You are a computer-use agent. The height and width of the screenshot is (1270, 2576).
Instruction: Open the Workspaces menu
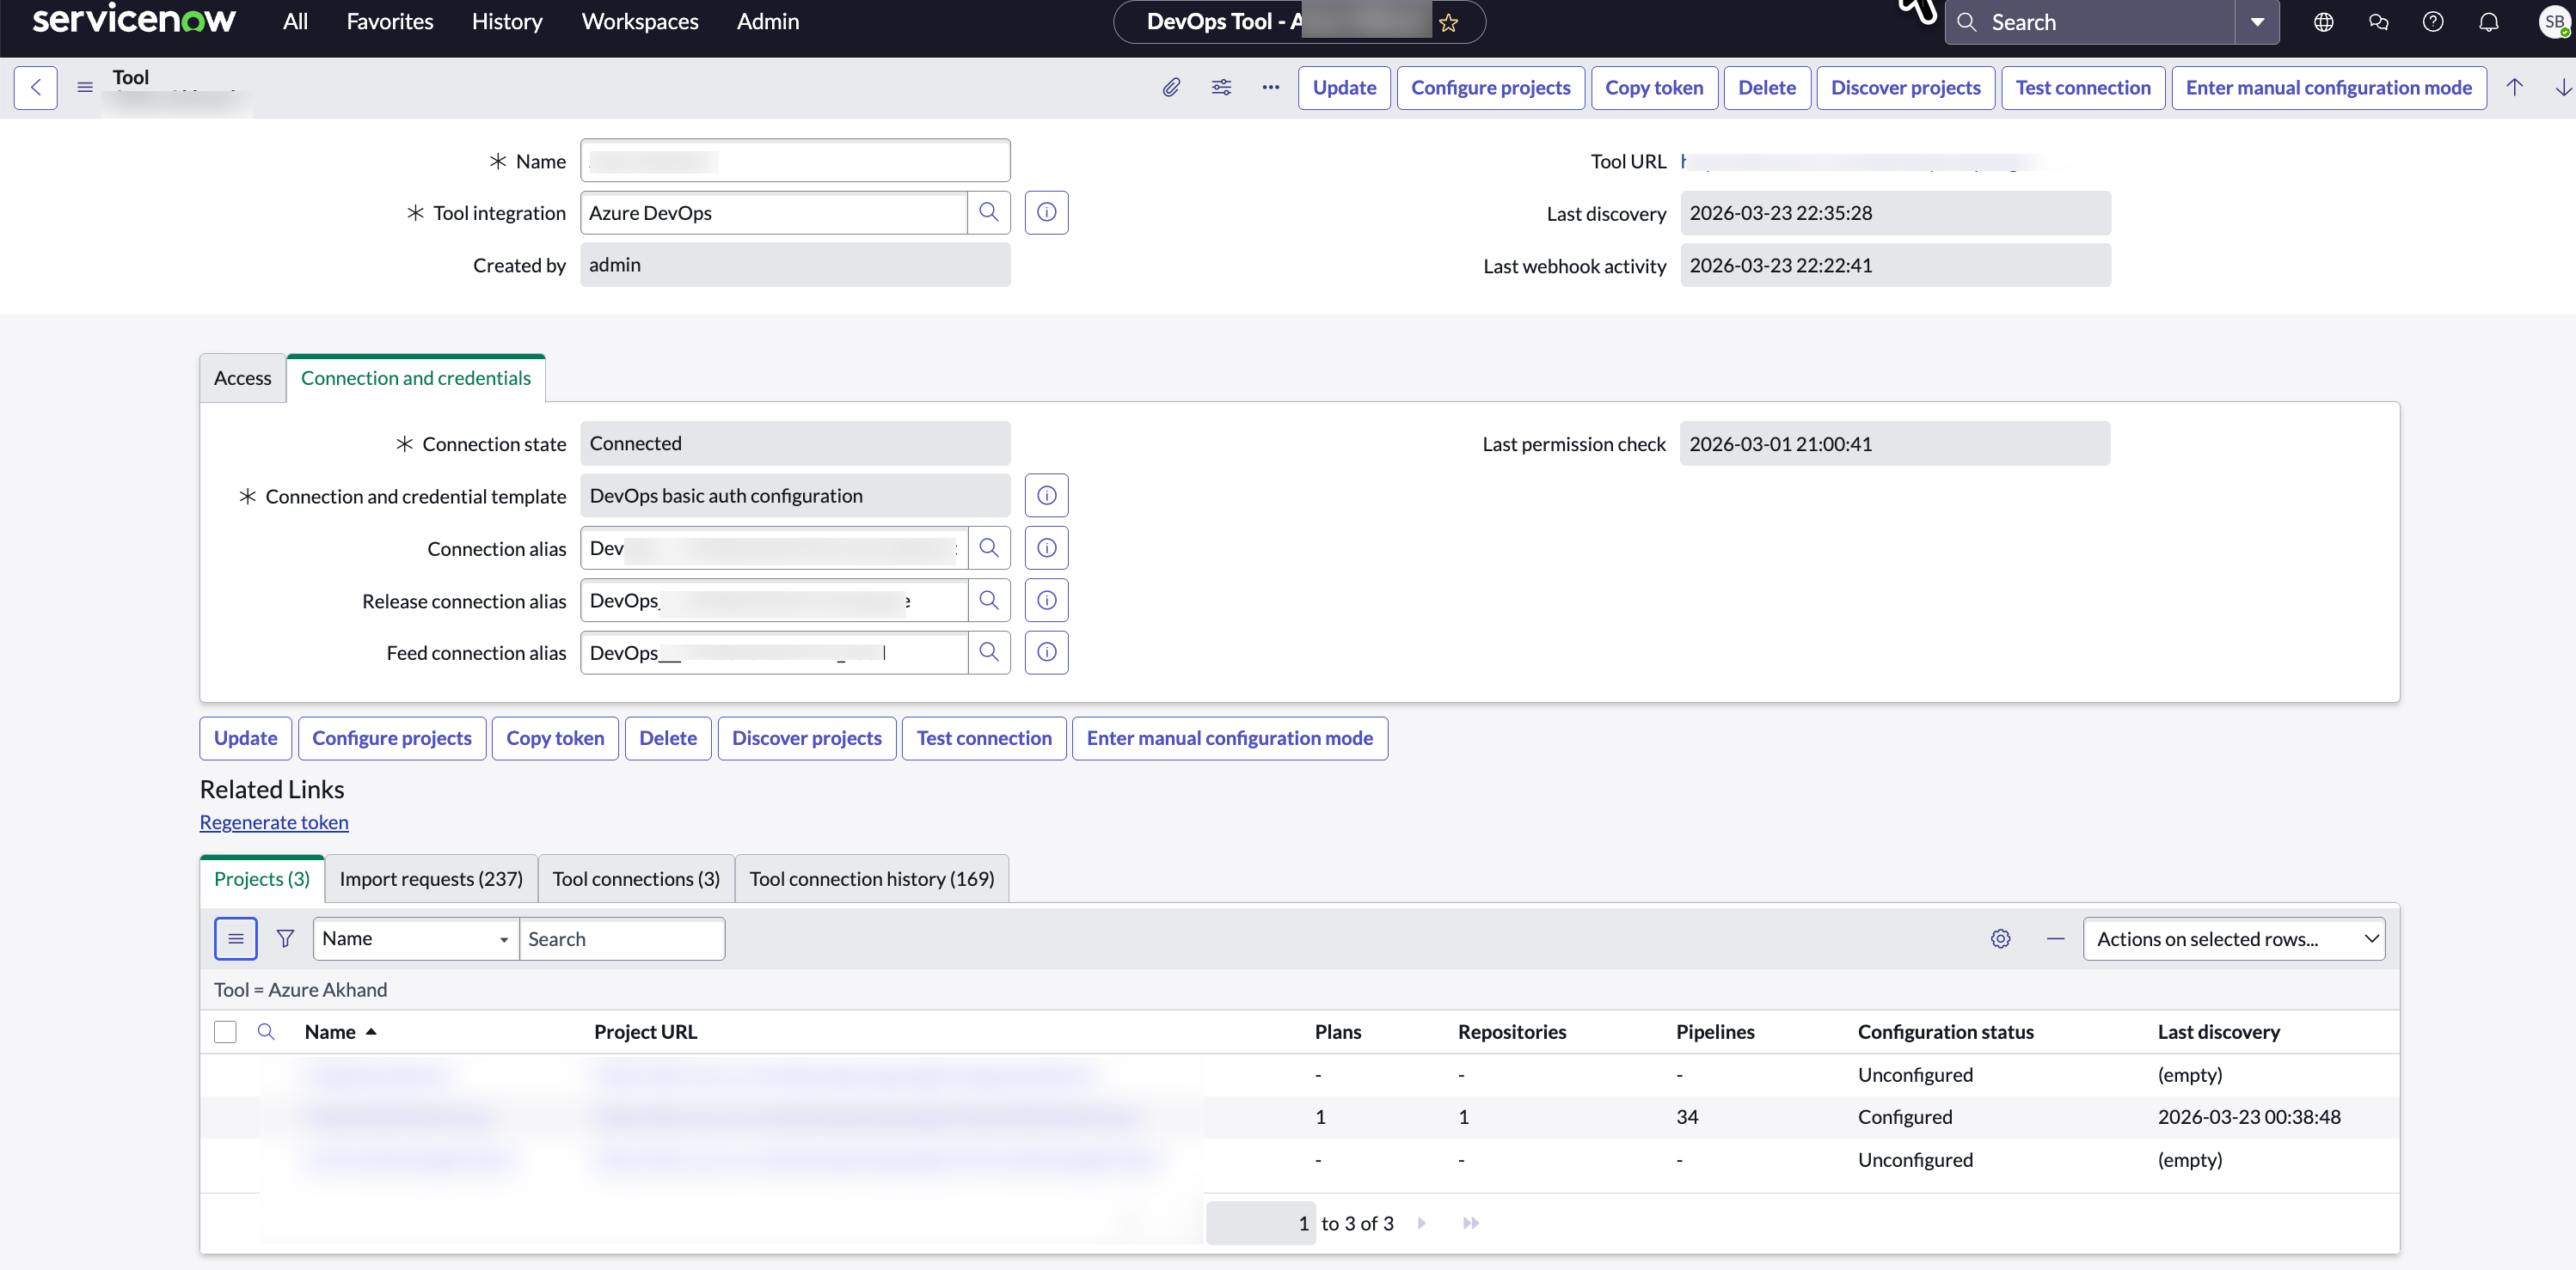(x=640, y=21)
